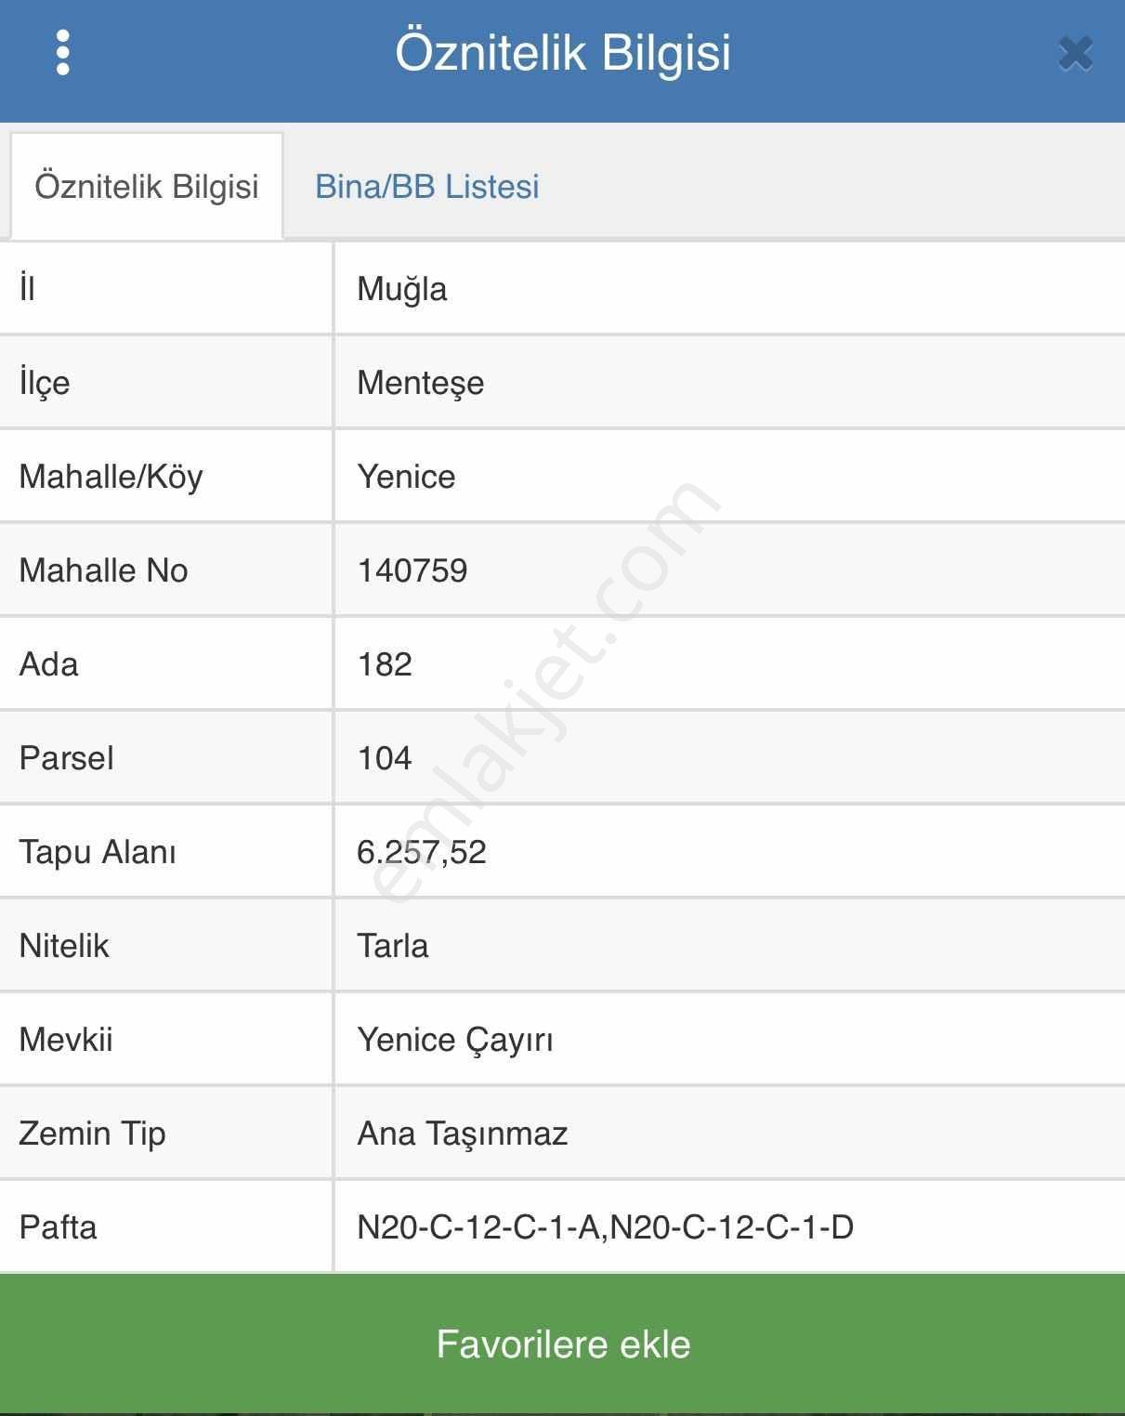1125x1416 pixels.
Task: Select Tapu Alanı value 6.257,52
Action: coord(422,852)
